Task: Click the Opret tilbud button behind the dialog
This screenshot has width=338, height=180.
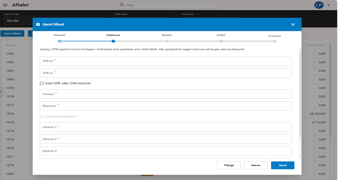Action: pos(12,33)
